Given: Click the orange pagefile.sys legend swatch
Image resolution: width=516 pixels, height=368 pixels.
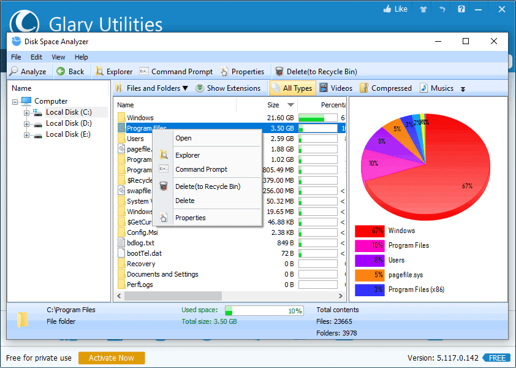Looking at the screenshot, I should point(370,275).
